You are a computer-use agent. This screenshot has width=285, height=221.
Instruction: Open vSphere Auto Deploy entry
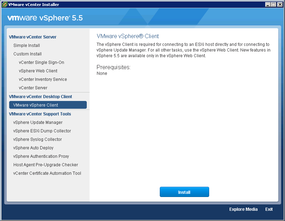point(33,148)
